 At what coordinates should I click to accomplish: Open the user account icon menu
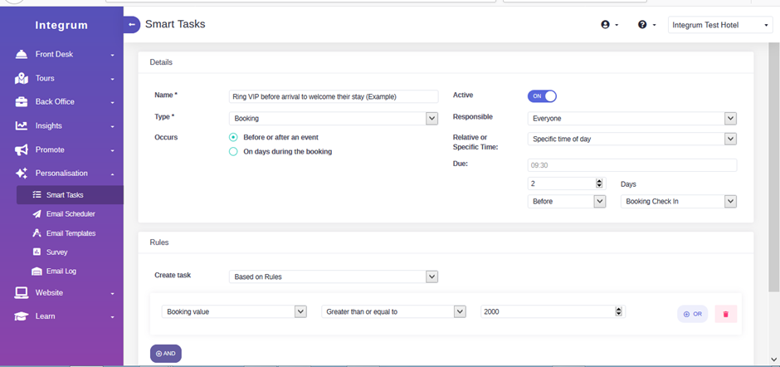tap(609, 25)
